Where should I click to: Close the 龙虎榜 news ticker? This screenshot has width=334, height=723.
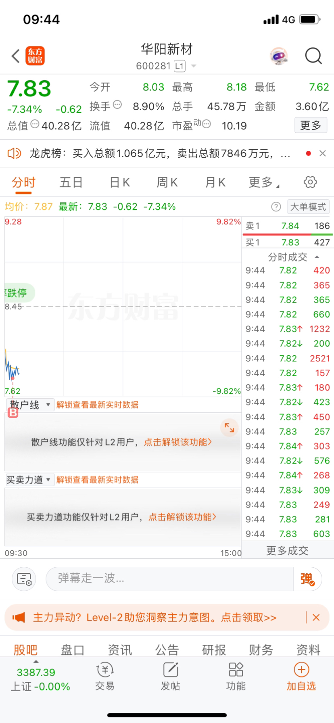coord(322,153)
